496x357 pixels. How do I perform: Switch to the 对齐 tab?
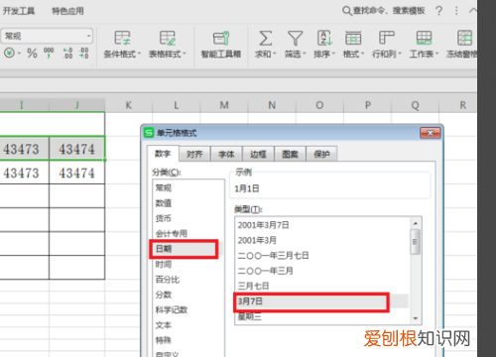(x=194, y=154)
